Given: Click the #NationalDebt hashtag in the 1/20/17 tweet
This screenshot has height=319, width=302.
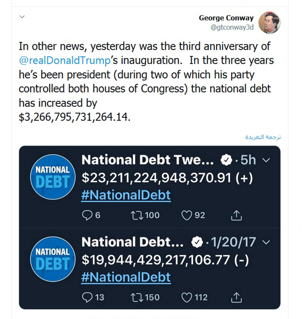Looking at the screenshot, I should point(126,277).
